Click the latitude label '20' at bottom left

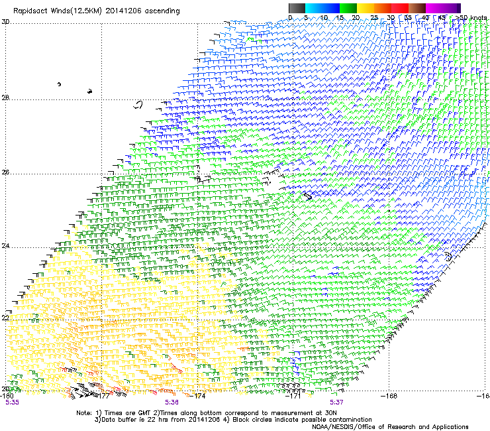pos(5,389)
